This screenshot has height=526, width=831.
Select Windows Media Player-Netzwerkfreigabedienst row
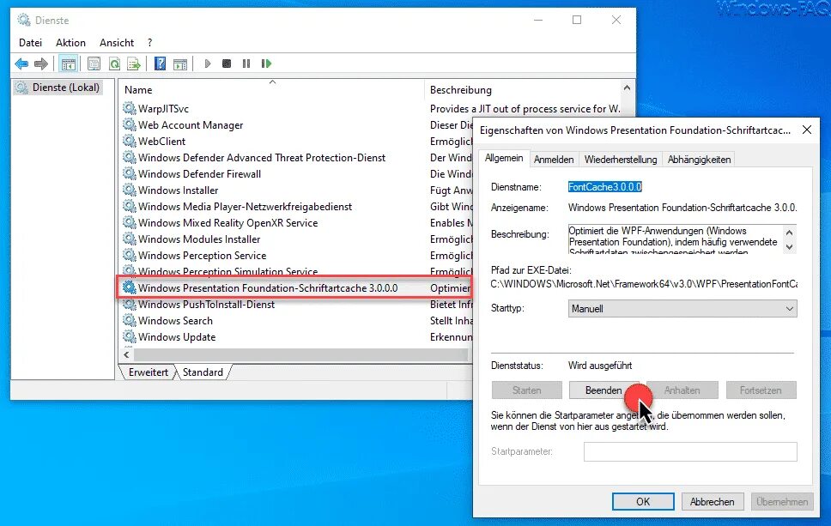[x=295, y=207]
